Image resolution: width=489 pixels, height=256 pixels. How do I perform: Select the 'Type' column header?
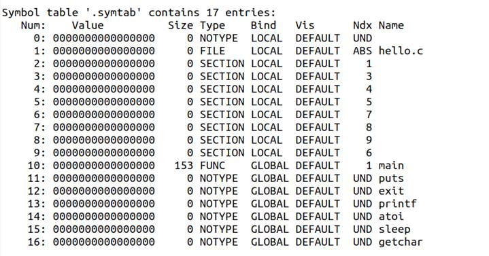pyautogui.click(x=212, y=26)
